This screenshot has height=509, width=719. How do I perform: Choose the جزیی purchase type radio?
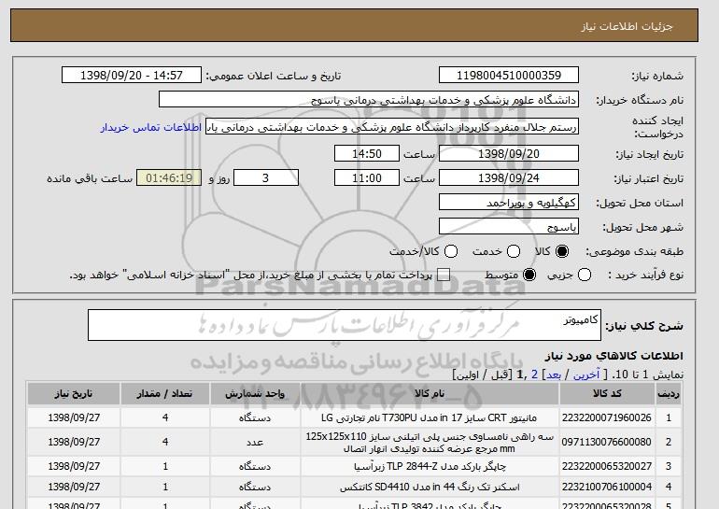585,275
